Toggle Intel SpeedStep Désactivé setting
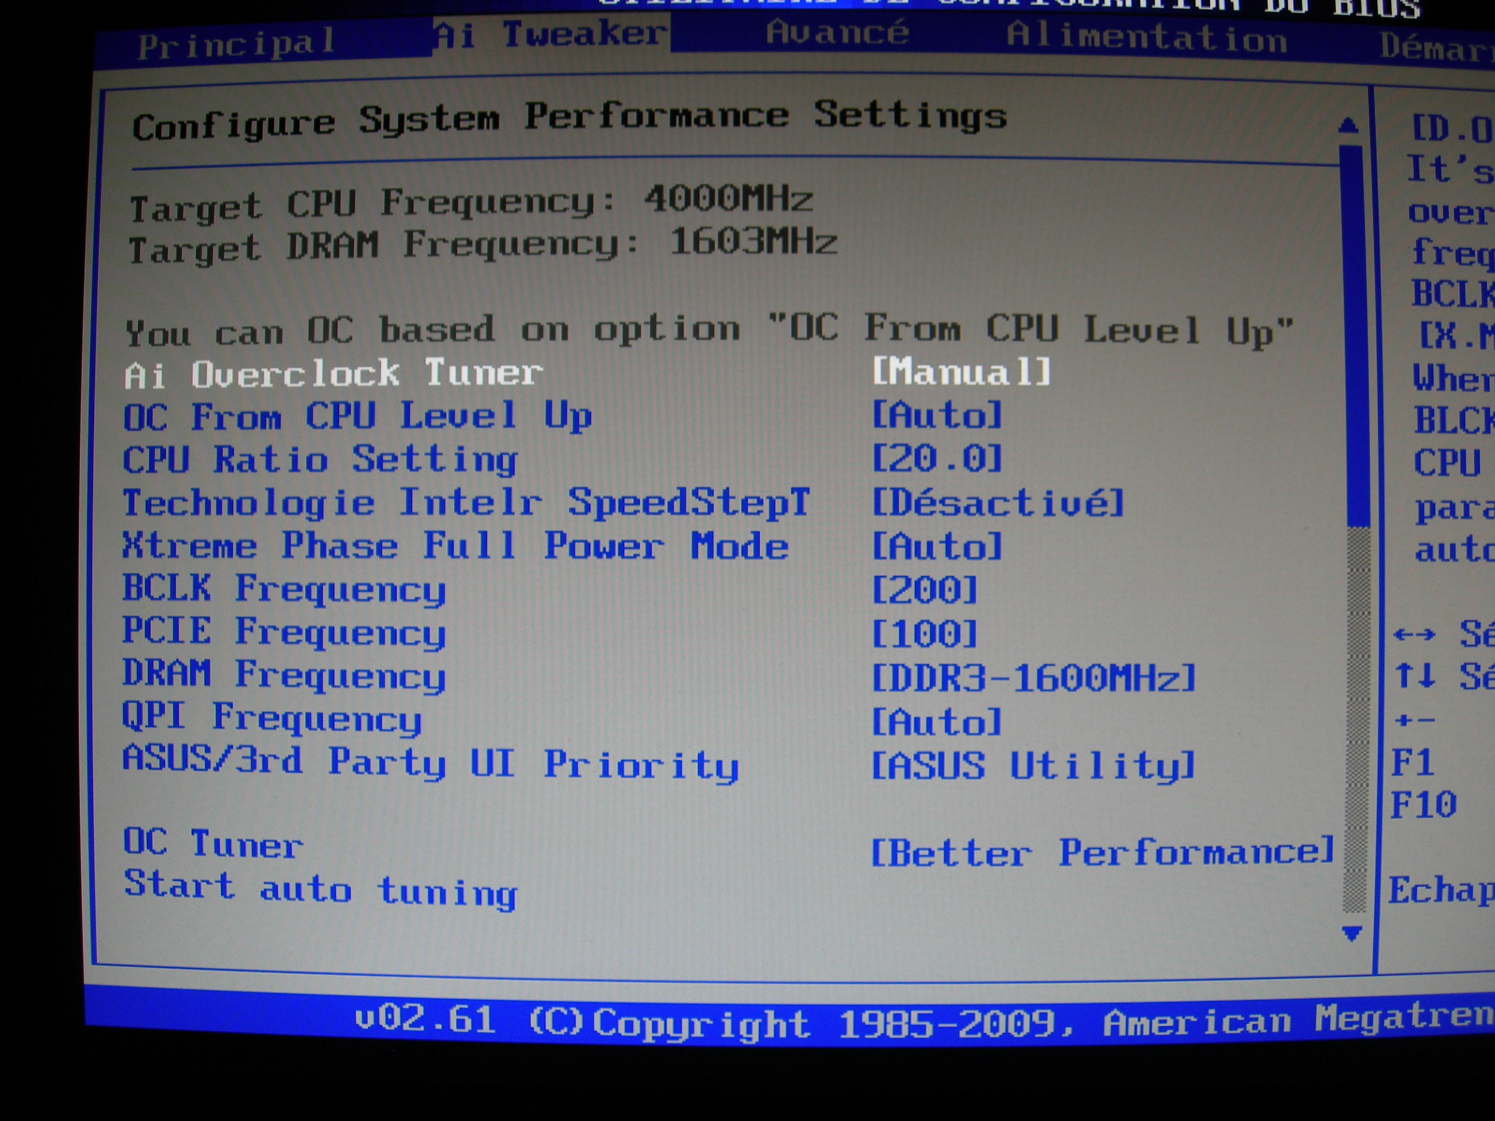1495x1121 pixels. click(998, 503)
